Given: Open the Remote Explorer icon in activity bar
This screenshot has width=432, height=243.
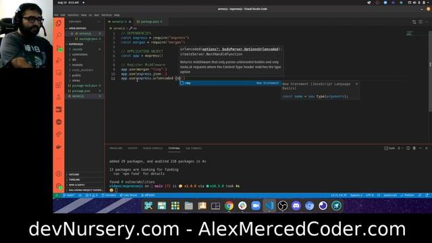Looking at the screenshot, I should 59,73.
